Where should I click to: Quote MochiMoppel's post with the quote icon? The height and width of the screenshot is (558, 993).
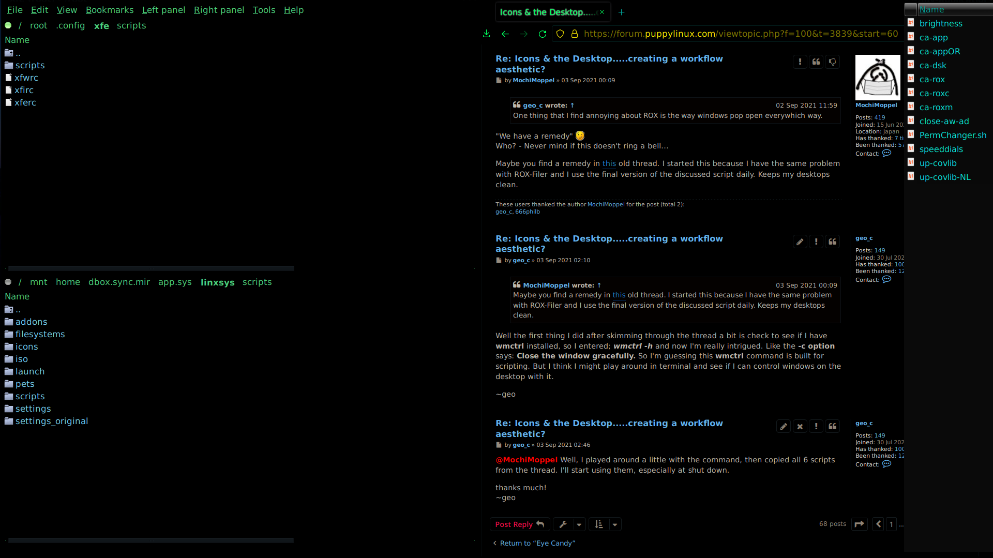coord(816,62)
